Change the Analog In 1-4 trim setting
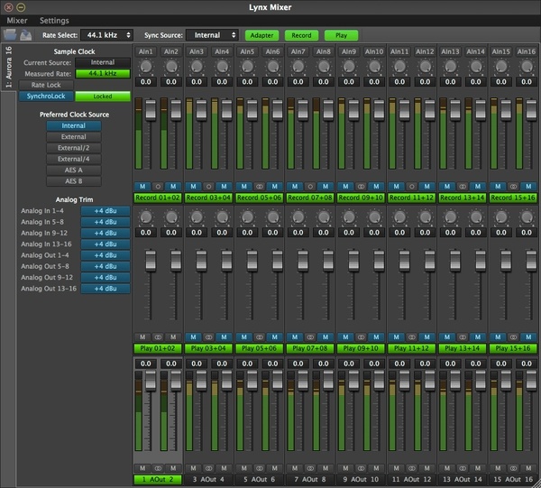Image resolution: width=541 pixels, height=488 pixels. coord(105,211)
